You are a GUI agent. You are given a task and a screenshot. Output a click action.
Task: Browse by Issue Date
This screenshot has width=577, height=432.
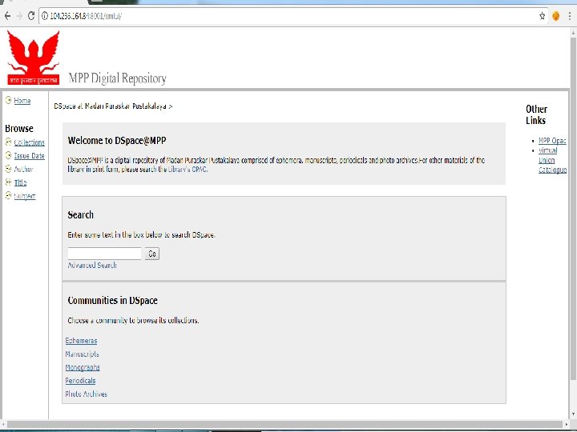coord(30,156)
